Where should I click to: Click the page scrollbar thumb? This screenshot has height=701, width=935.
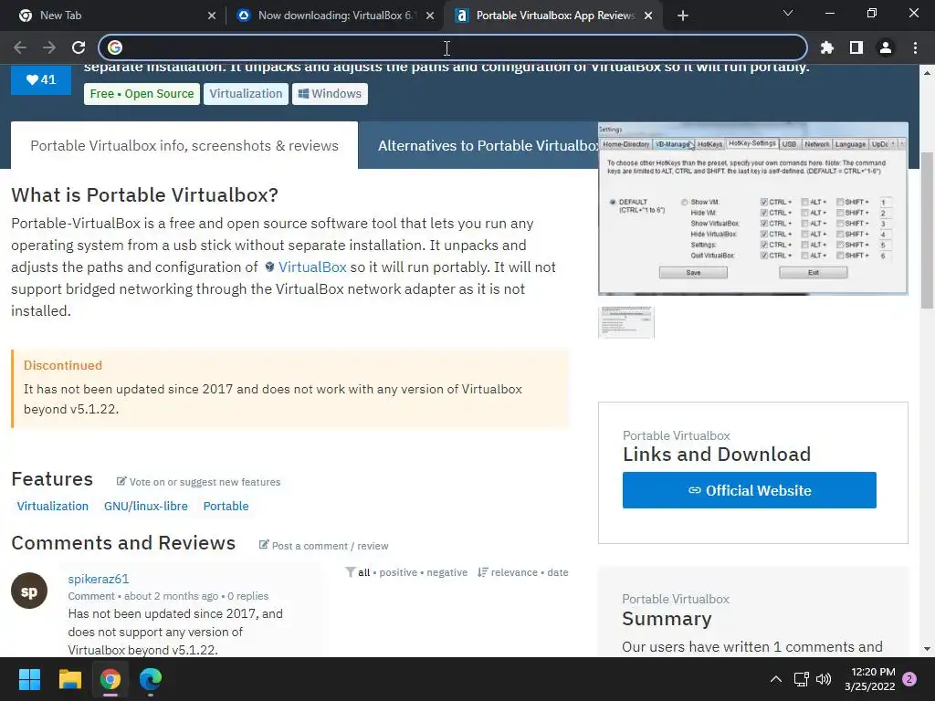click(927, 230)
